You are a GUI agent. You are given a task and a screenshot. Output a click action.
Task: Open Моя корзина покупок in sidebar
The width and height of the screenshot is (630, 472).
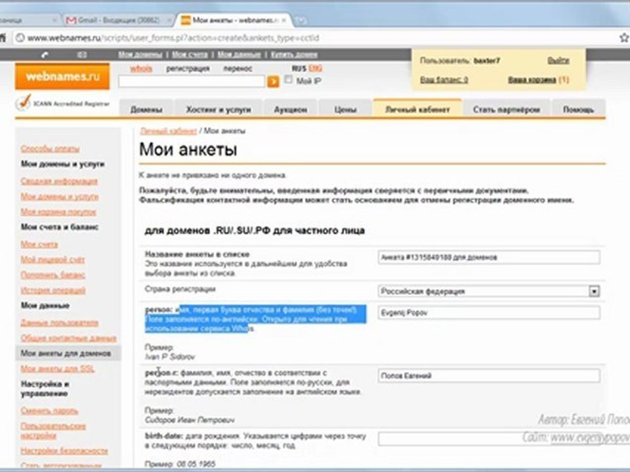58,212
